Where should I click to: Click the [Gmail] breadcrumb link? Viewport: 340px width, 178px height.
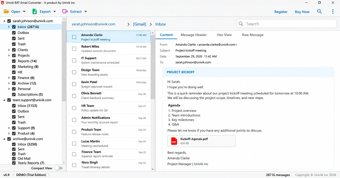pyautogui.click(x=140, y=24)
